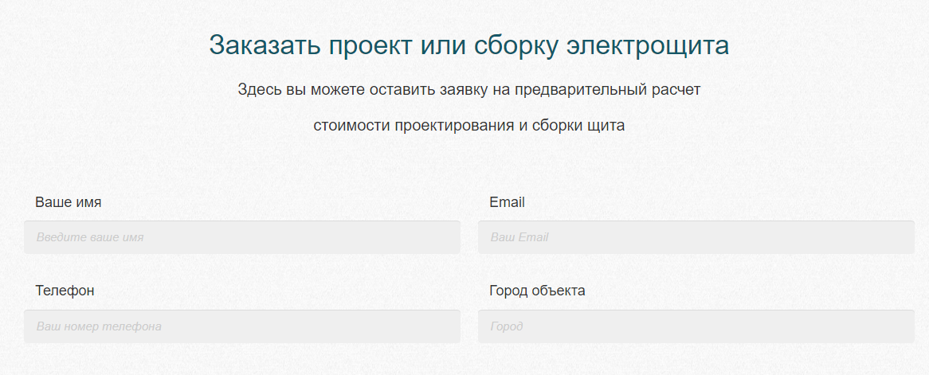Click the line 'стоимости проектирования и сборки щита'

pos(468,126)
